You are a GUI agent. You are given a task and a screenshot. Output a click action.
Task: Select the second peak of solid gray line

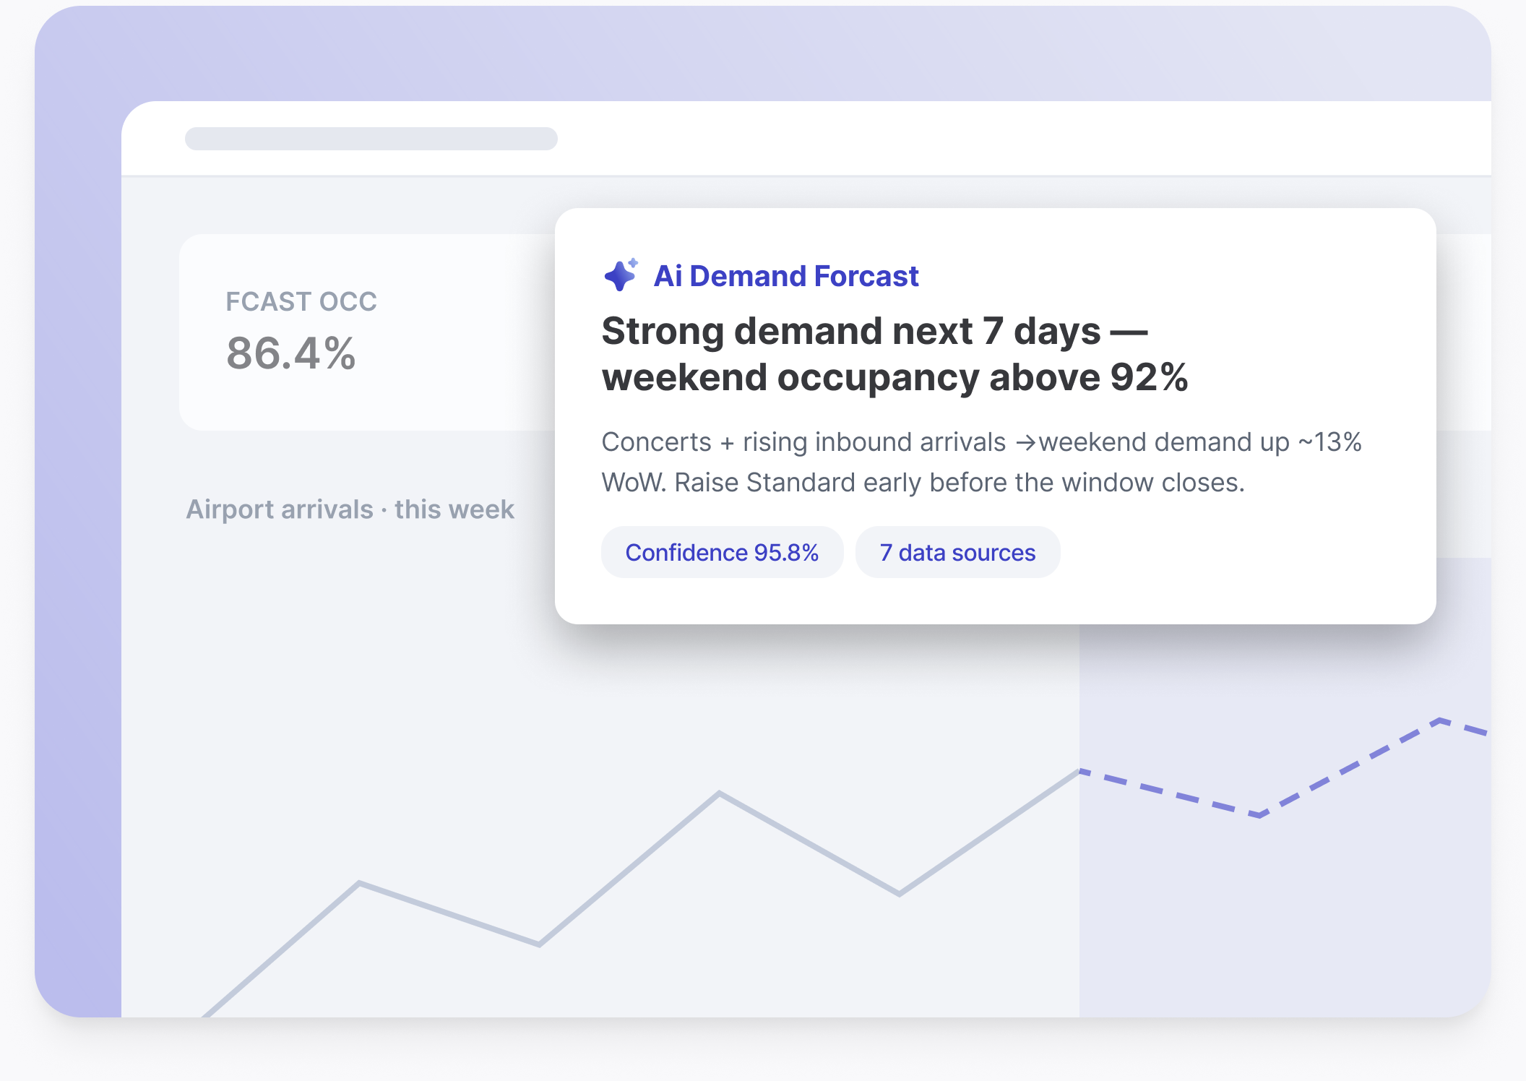pos(719,793)
